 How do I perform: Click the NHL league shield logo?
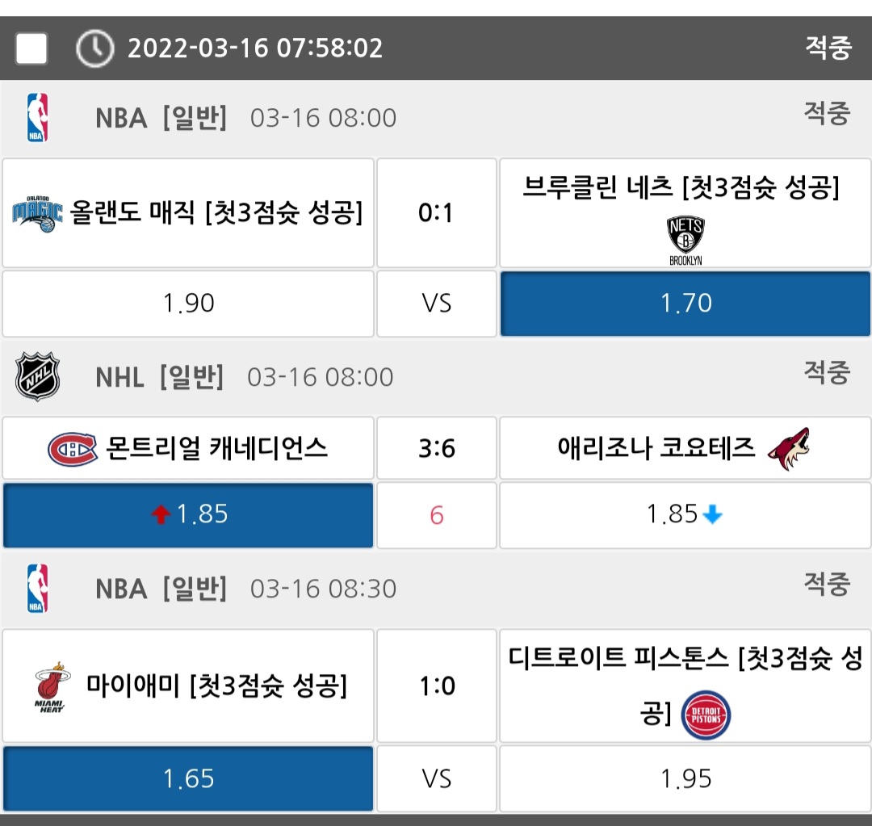pyautogui.click(x=37, y=376)
